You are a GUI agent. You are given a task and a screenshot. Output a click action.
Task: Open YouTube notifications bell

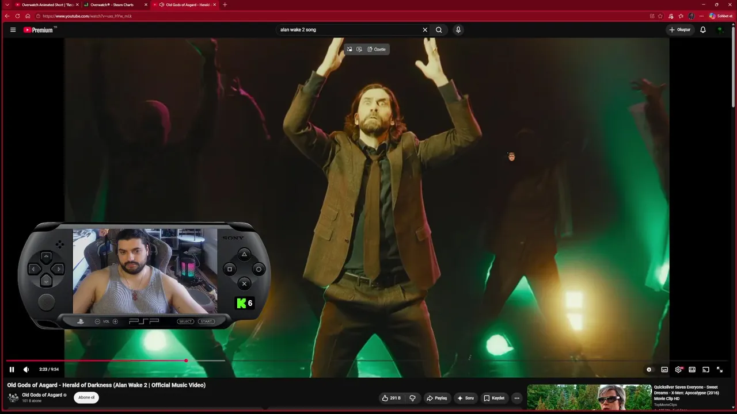coord(703,30)
